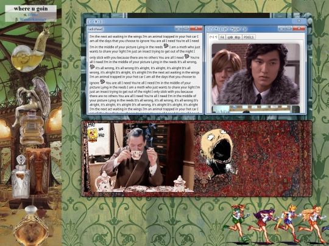This screenshot has width=329, height=246.
Task: Minimize the radiohead window
Action: coord(179,28)
